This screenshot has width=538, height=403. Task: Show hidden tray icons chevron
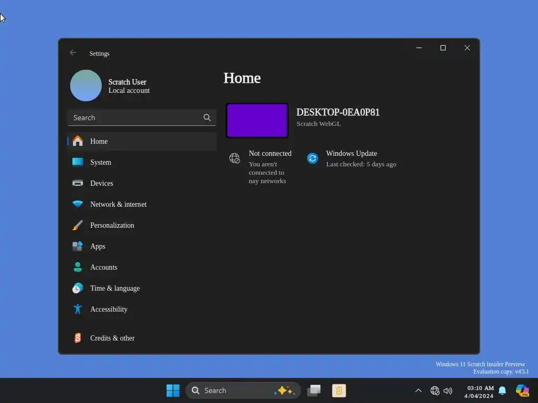[x=418, y=390]
